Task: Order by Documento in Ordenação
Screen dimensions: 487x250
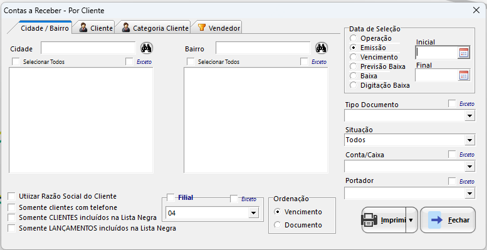Action: coord(278,225)
